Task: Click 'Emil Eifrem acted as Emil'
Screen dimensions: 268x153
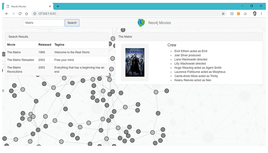Action: coord(191,51)
